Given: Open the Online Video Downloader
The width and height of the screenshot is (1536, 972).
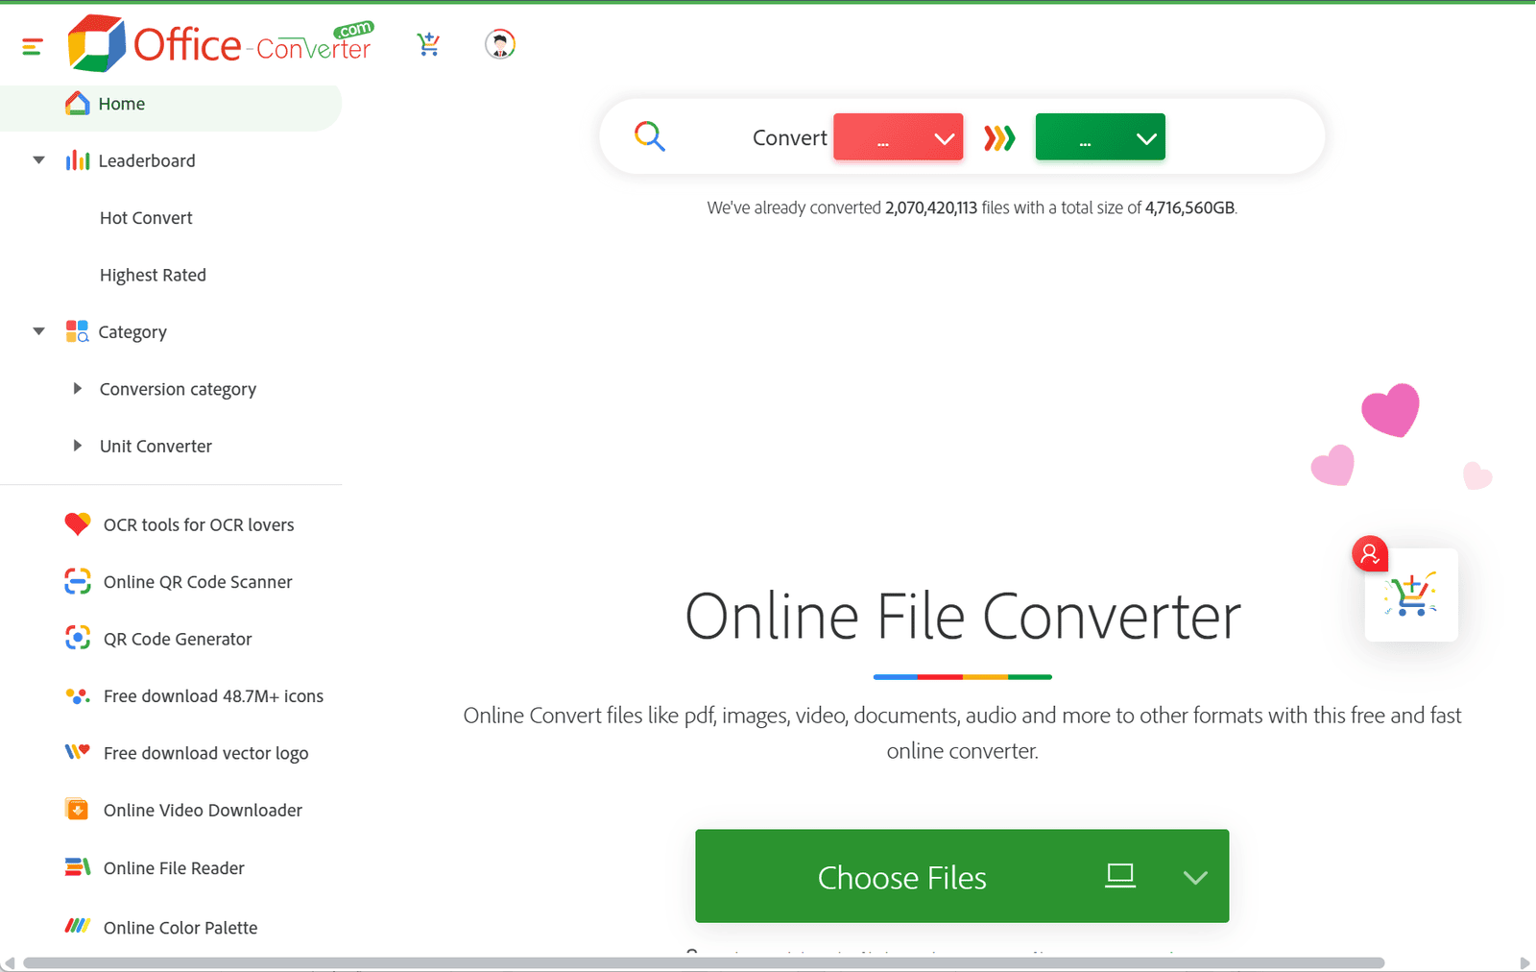Looking at the screenshot, I should [203, 810].
